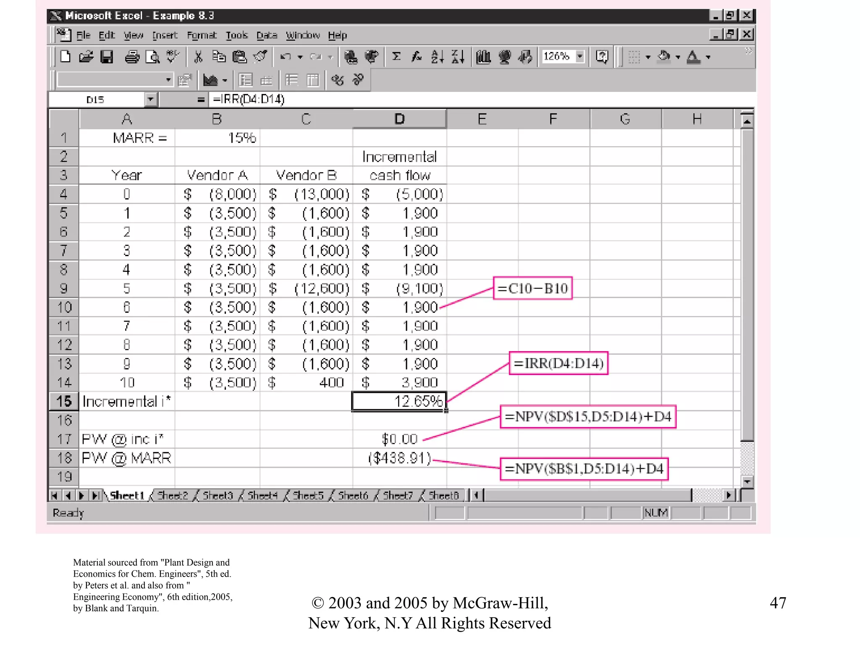Switch to the Sheet5 tab
This screenshot has width=860, height=645.
point(308,496)
